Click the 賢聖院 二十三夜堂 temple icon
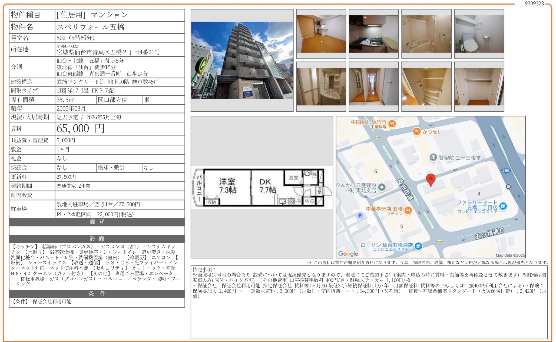Viewport: 556px width, 342px height. click(433, 157)
